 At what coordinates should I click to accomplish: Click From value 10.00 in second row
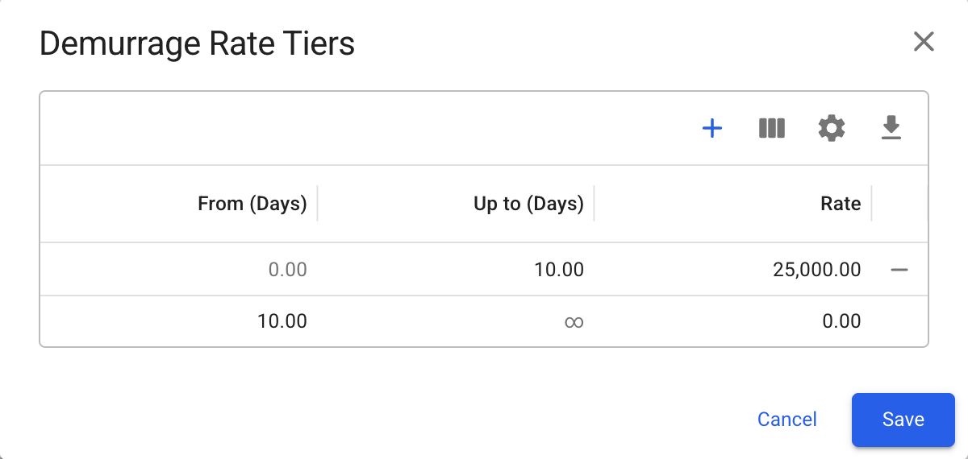(x=282, y=322)
